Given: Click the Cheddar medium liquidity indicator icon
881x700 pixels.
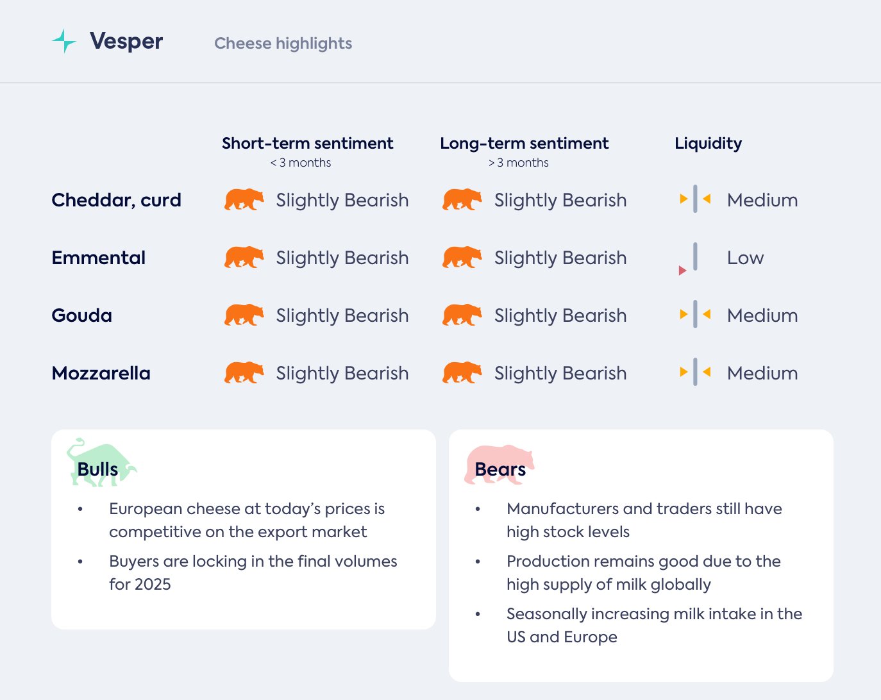Looking at the screenshot, I should click(695, 199).
